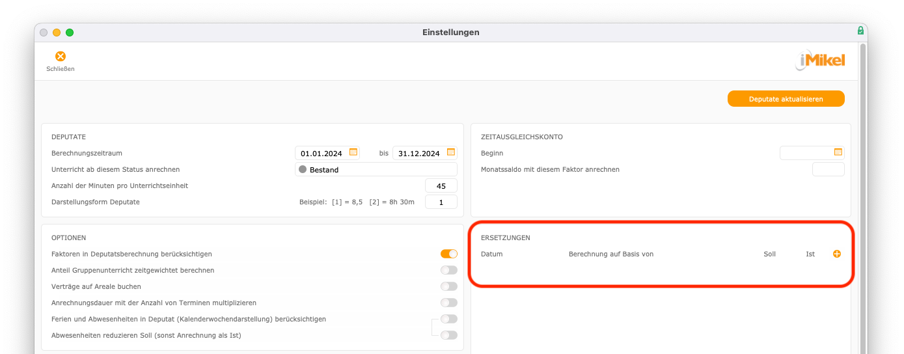Toggle Faktoren in Deputatsberechnung berücksichtigen off
Viewport: 904px width, 354px height.
tap(449, 254)
